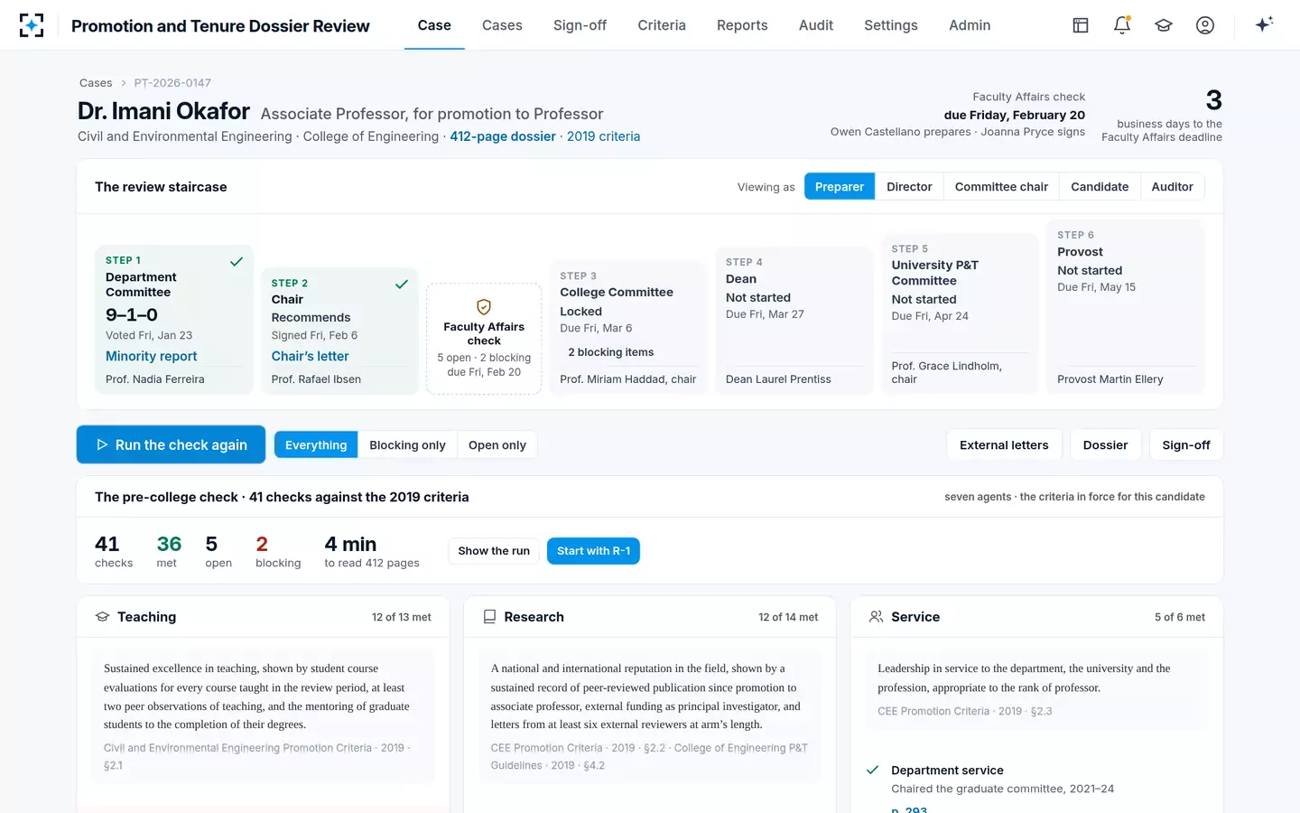This screenshot has height=813, width=1300.
Task: Open the 412-page dossier link
Action: click(x=503, y=136)
